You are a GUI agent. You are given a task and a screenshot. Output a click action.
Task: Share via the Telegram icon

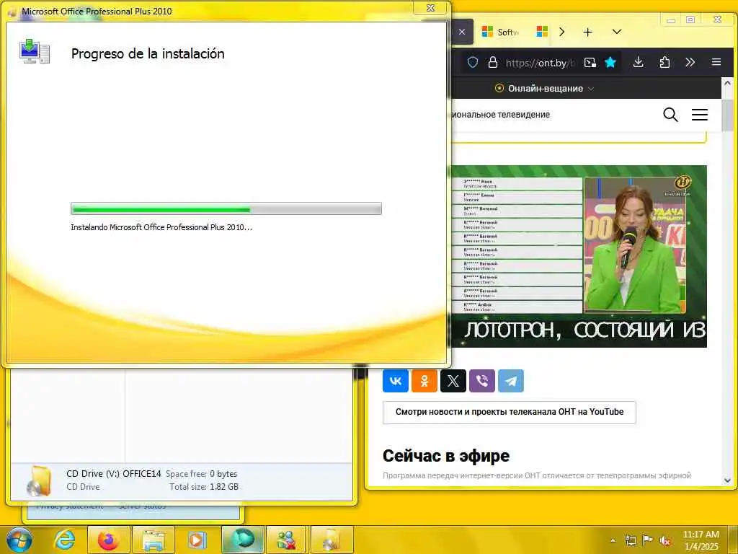(511, 381)
